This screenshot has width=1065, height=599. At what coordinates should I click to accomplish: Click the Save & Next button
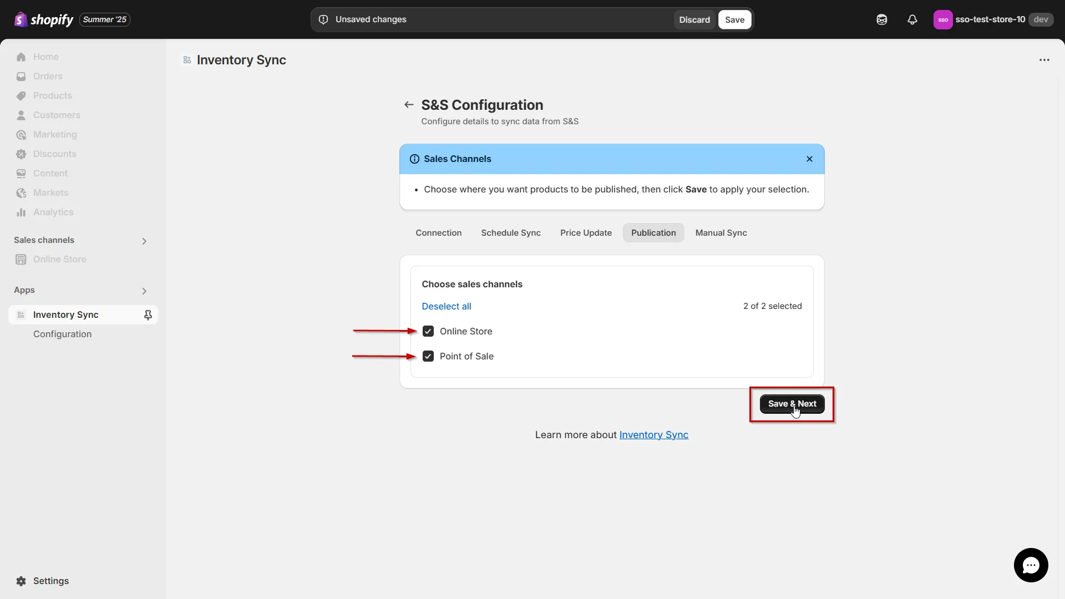[x=792, y=404]
